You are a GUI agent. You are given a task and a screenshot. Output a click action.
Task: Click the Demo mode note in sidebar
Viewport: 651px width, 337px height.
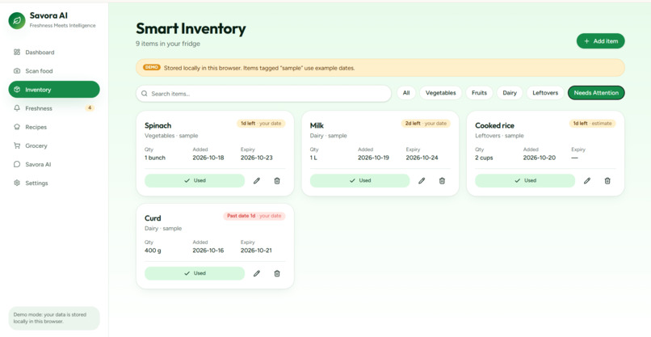(x=54, y=318)
